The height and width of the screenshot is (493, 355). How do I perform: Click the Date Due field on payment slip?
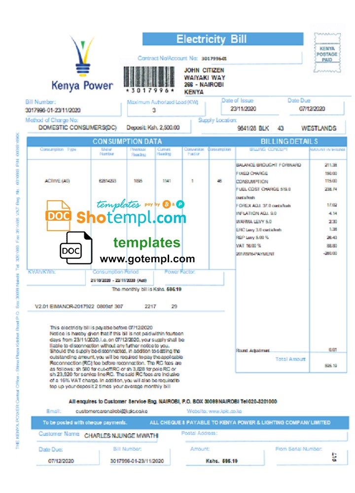tap(68, 458)
